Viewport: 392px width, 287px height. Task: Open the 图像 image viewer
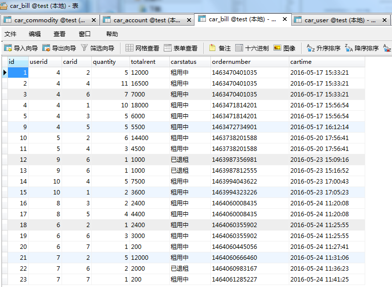[284, 48]
